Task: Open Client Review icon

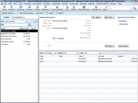Action: (x=96, y=8)
